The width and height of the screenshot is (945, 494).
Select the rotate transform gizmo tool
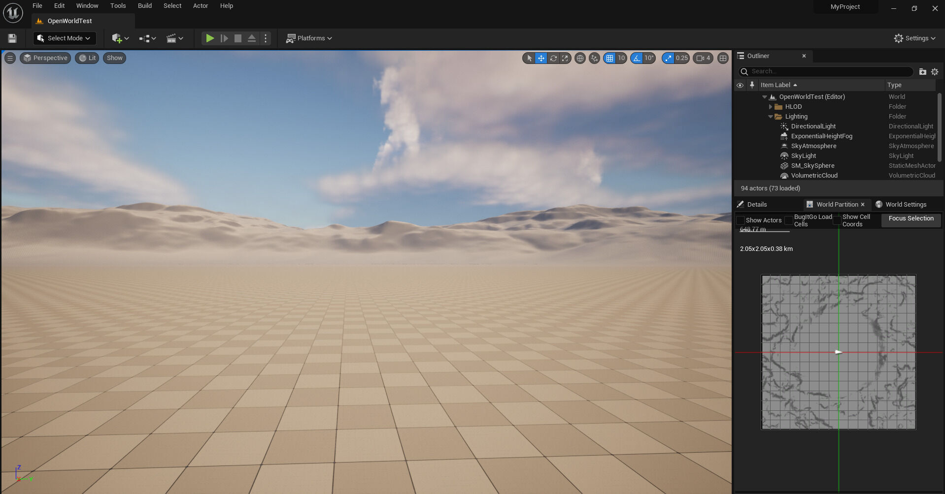553,58
